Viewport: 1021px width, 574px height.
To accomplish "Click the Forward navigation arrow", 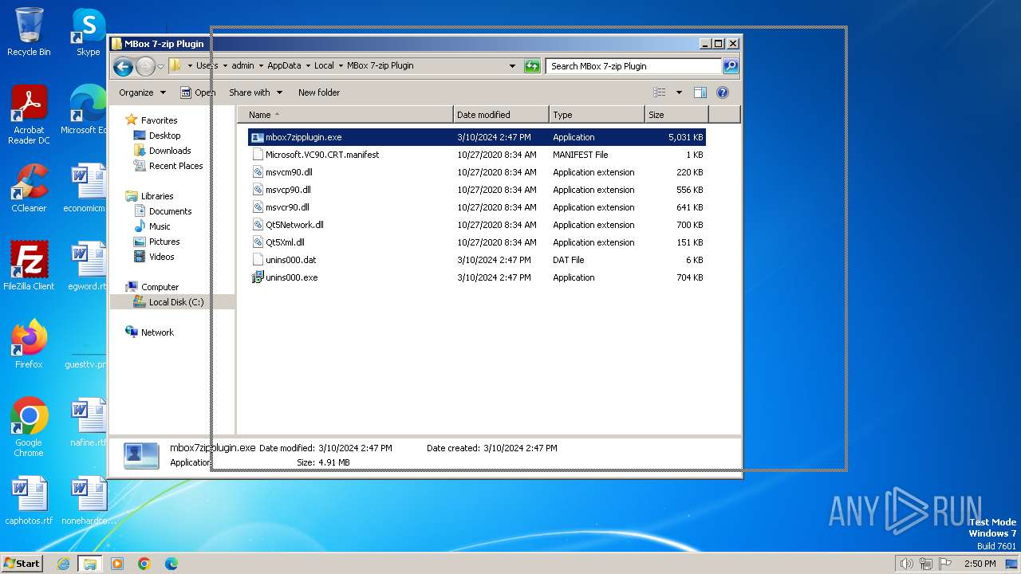I will tap(145, 66).
